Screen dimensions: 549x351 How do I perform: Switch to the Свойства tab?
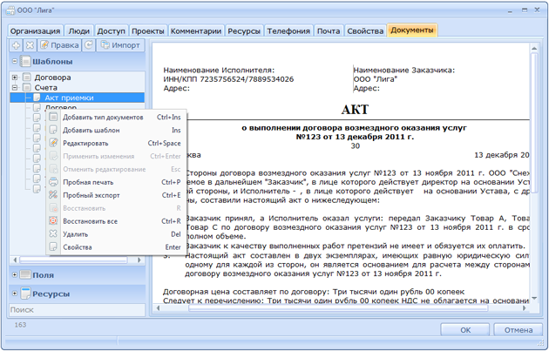[365, 30]
